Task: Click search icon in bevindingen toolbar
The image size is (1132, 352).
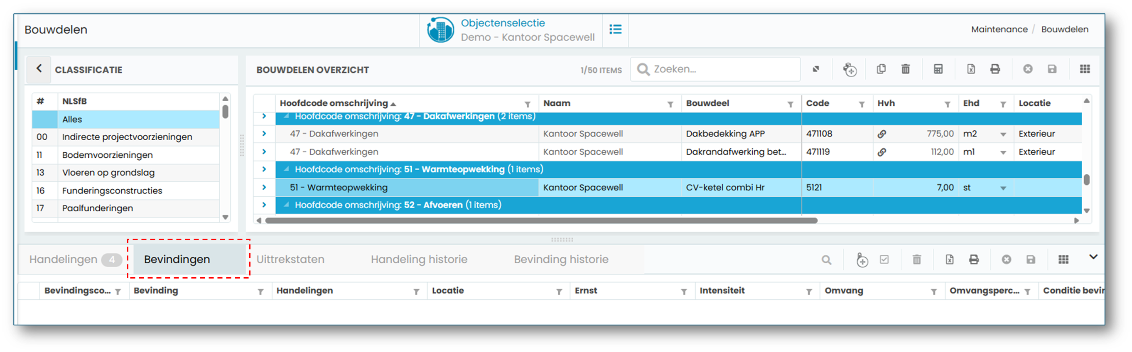Action: coord(826,260)
